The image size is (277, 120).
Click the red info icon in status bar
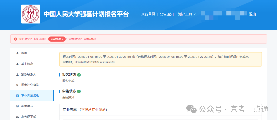(x=16, y=39)
